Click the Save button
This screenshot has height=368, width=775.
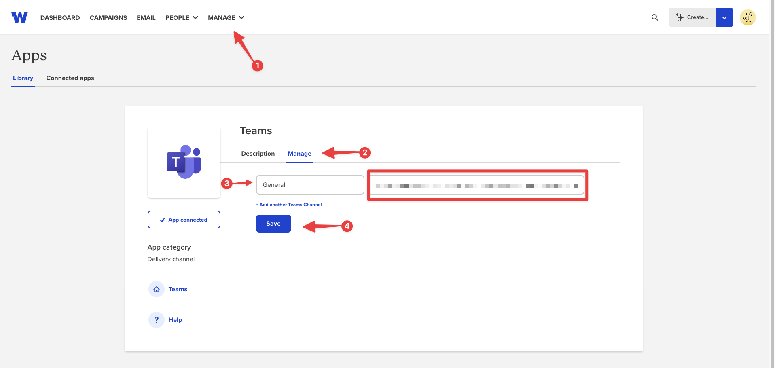tap(273, 224)
